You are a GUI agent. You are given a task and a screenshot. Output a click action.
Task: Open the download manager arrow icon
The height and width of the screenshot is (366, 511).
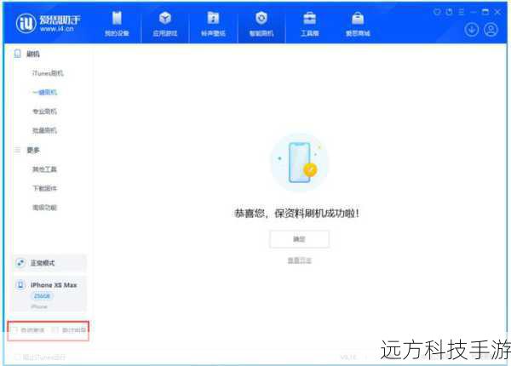472,30
